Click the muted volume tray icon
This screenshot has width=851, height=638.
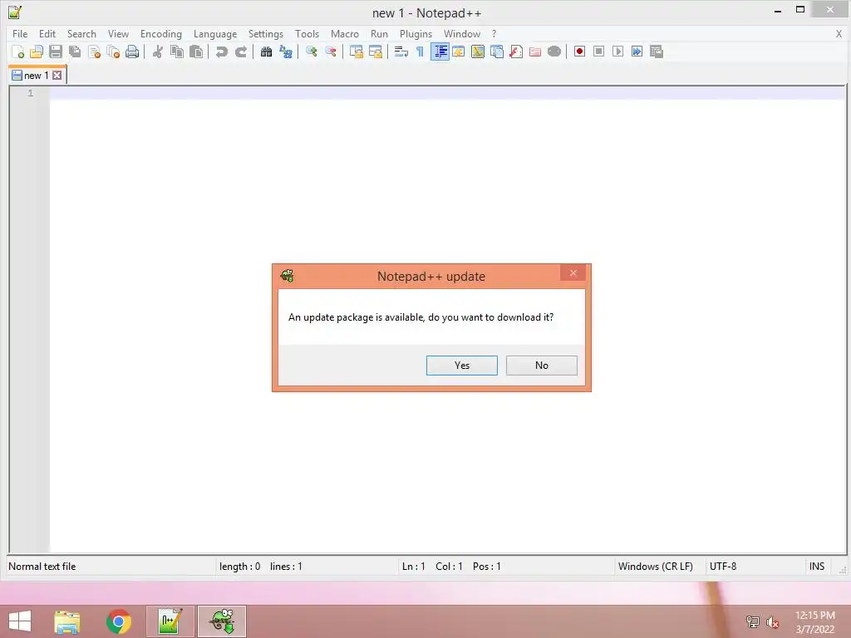772,622
